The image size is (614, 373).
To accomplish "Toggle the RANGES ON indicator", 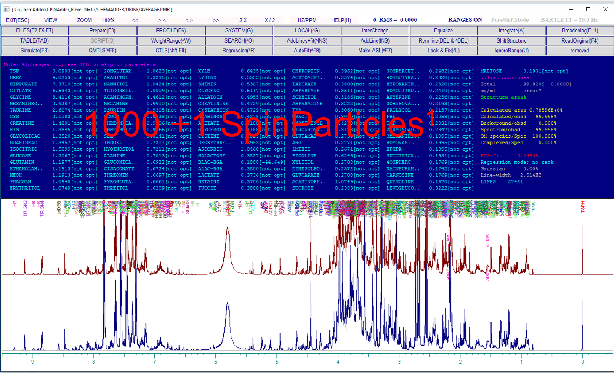I will point(465,20).
